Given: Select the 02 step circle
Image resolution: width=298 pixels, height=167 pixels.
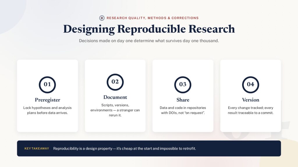Looking at the screenshot, I should [115, 82].
